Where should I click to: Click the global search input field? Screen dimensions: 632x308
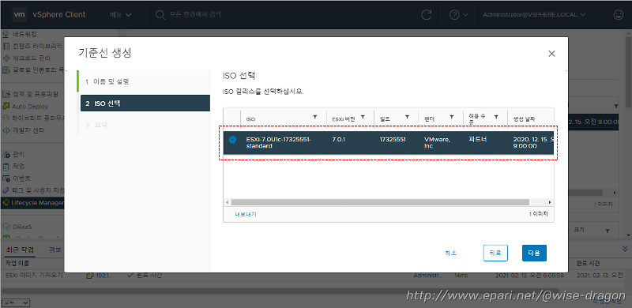point(196,15)
